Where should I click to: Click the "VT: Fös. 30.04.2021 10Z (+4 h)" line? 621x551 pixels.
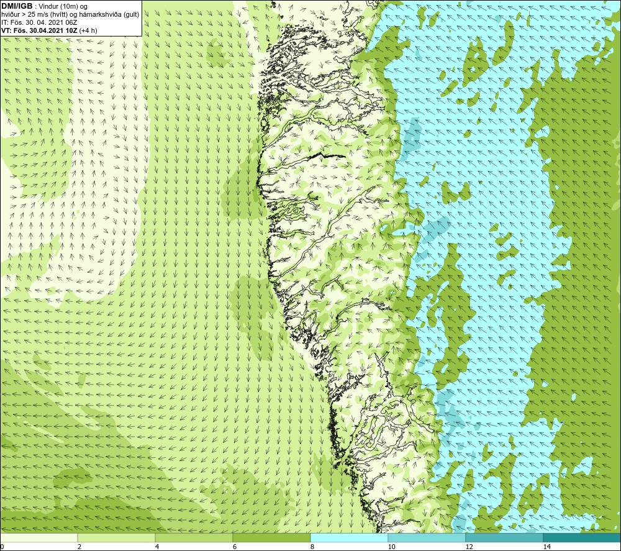click(x=50, y=30)
